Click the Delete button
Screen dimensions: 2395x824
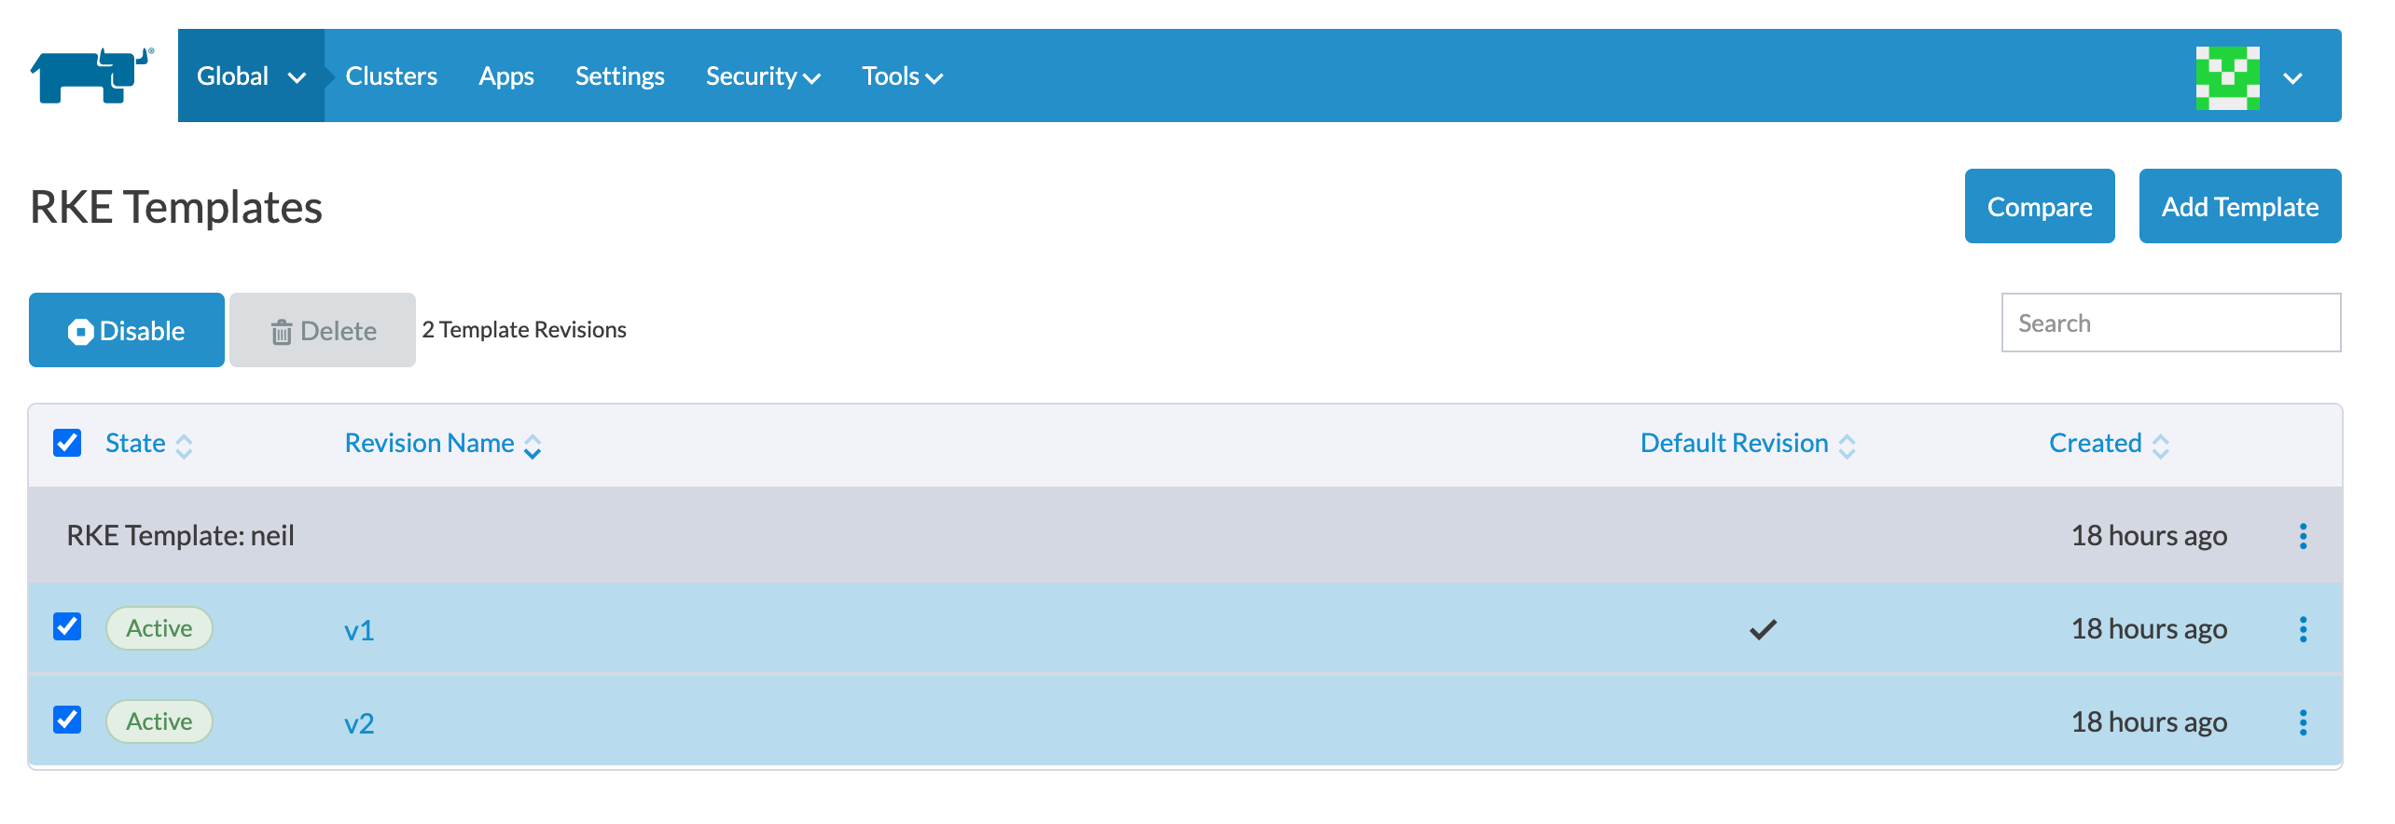point(323,330)
